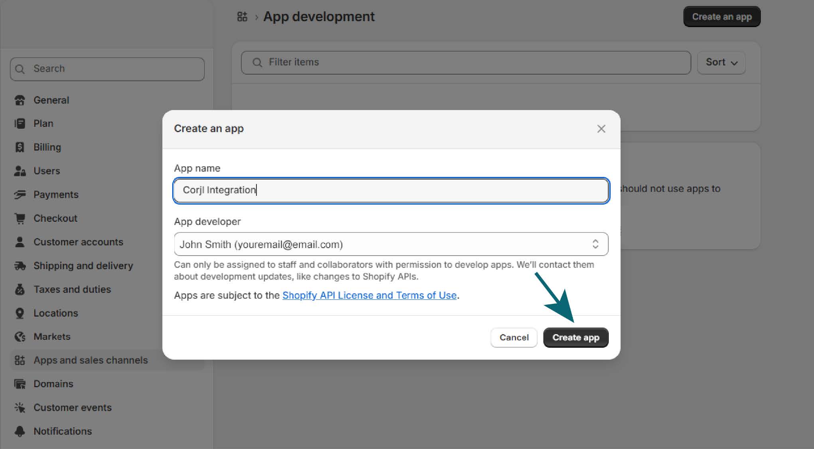Screen dimensions: 814x449
Task: Click the Filter items field
Action: [466, 63]
